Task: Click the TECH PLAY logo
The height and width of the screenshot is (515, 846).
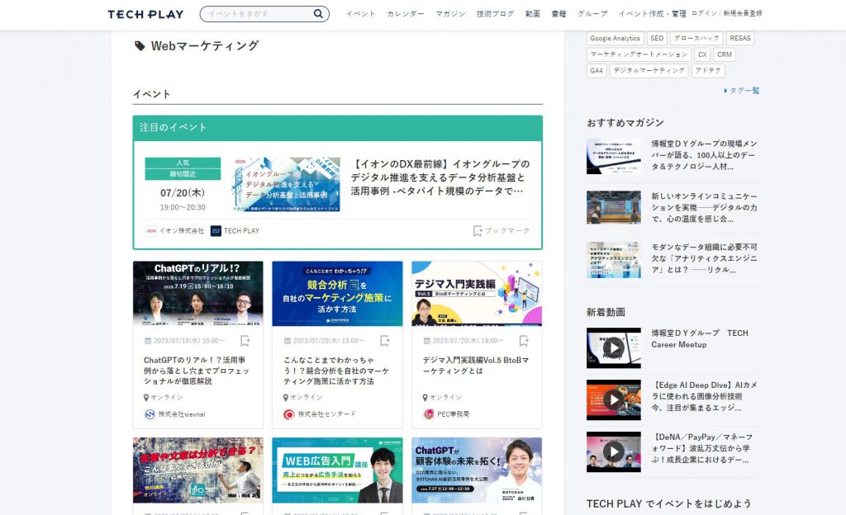Action: click(145, 14)
